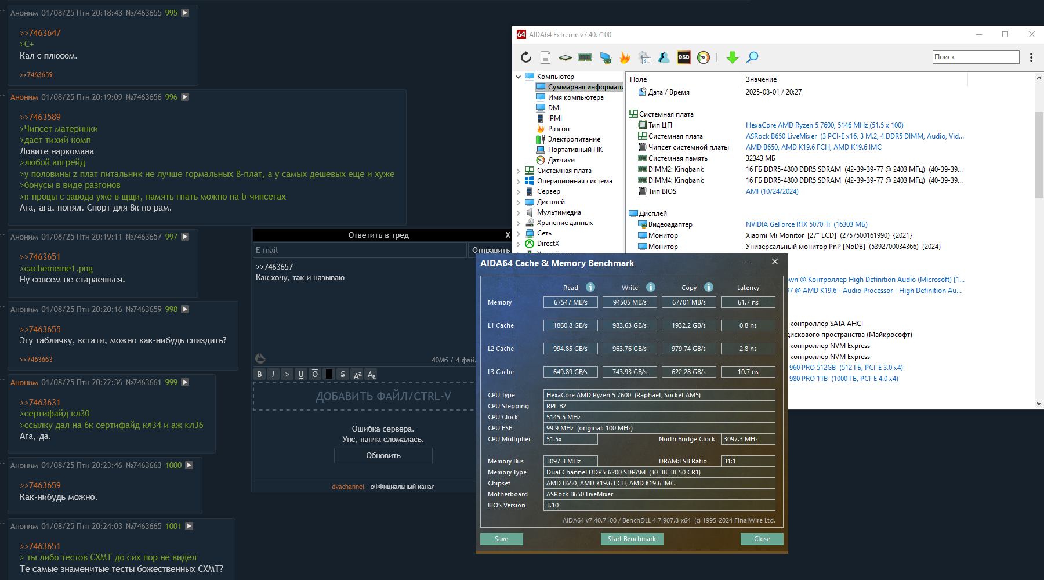
Task: Insert quote mark with the > button
Action: pyautogui.click(x=287, y=374)
